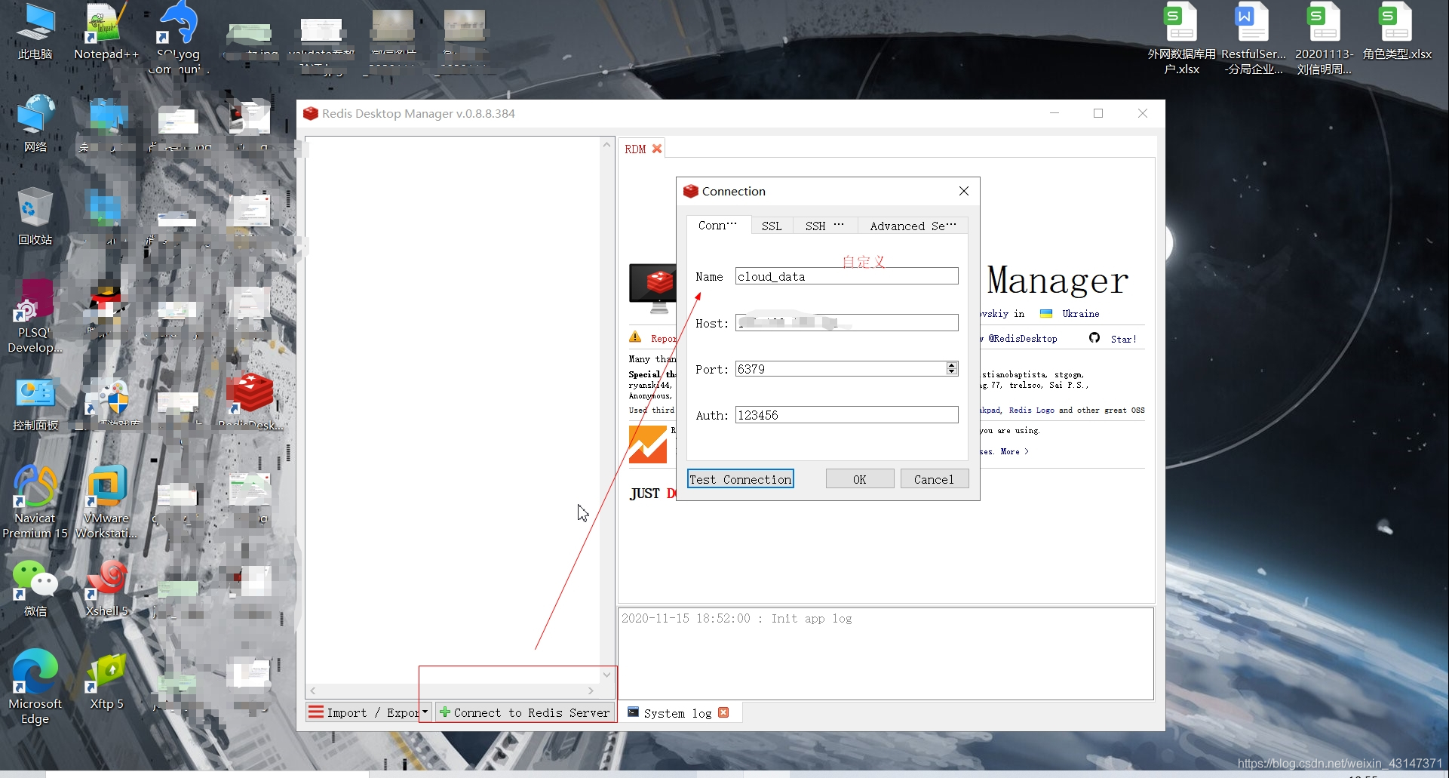Image resolution: width=1449 pixels, height=778 pixels.
Task: Open Notepad++ desktop shortcut
Action: click(x=106, y=32)
